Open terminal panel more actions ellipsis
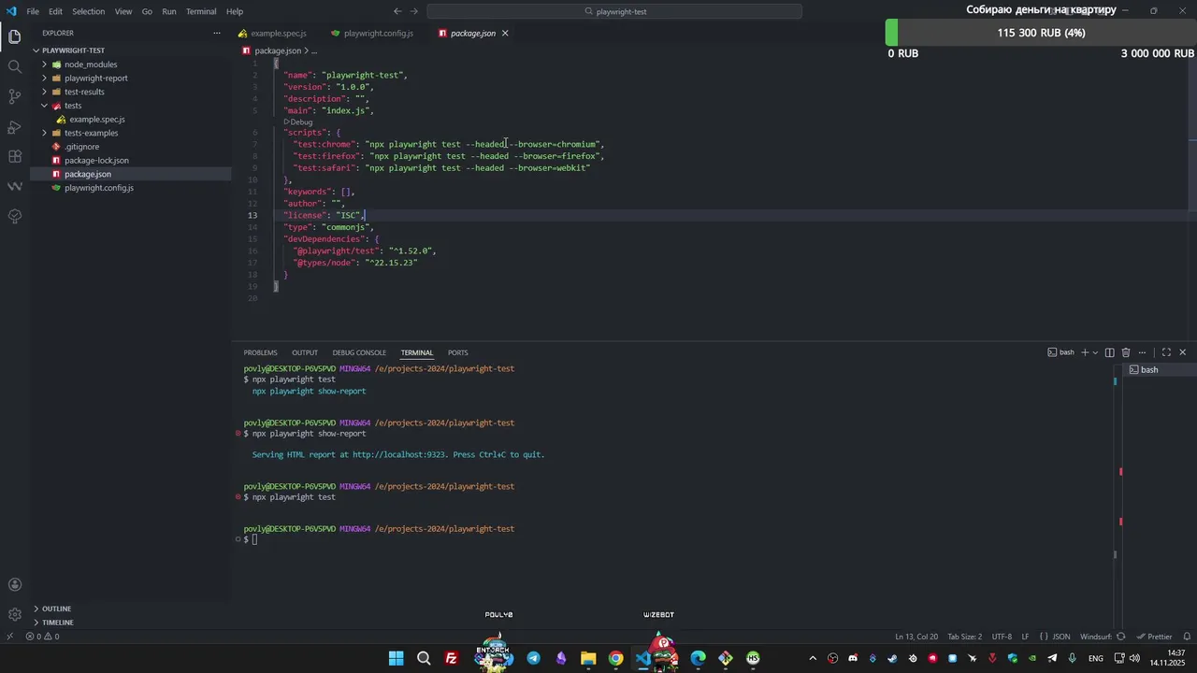 point(1142,352)
